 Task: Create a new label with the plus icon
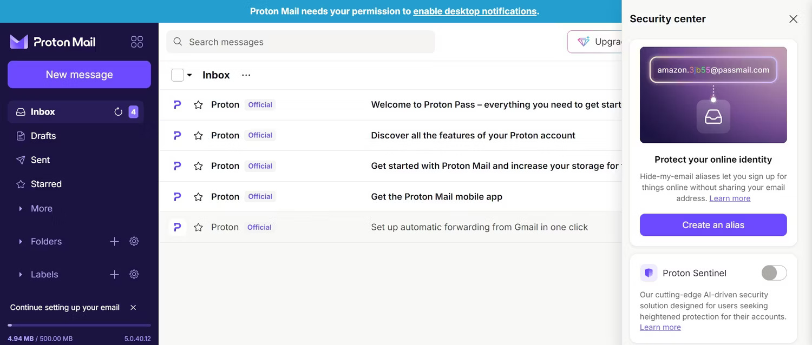coord(114,274)
